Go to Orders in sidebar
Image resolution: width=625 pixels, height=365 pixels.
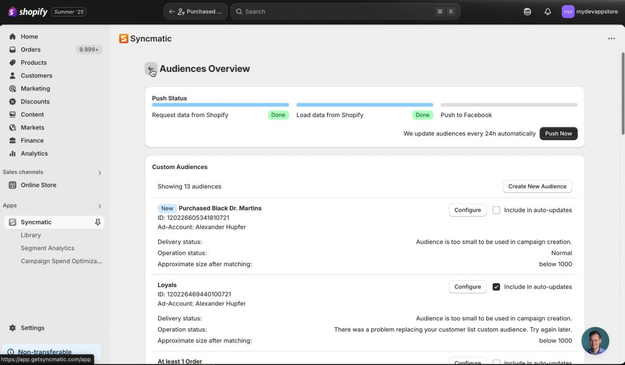(x=31, y=49)
